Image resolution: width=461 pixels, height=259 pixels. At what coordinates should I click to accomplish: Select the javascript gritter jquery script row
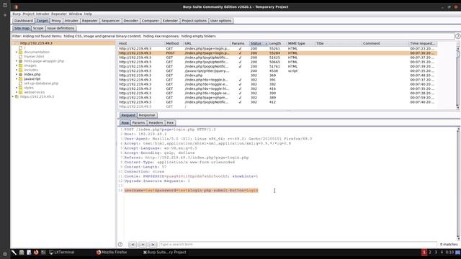click(277, 71)
